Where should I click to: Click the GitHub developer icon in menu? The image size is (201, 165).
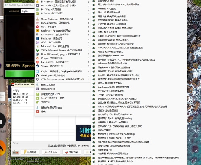tap(38, 75)
